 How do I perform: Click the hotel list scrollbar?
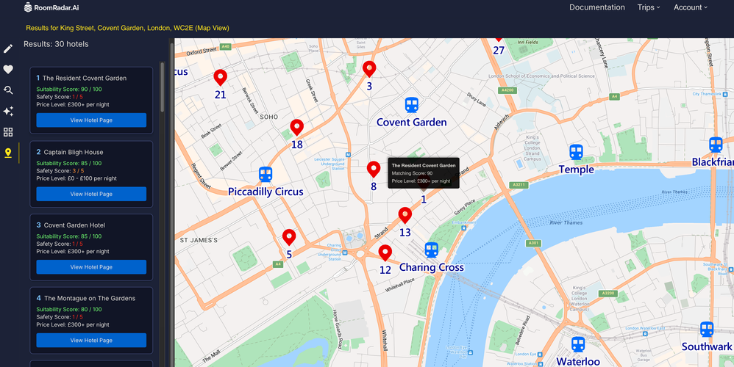click(x=163, y=87)
